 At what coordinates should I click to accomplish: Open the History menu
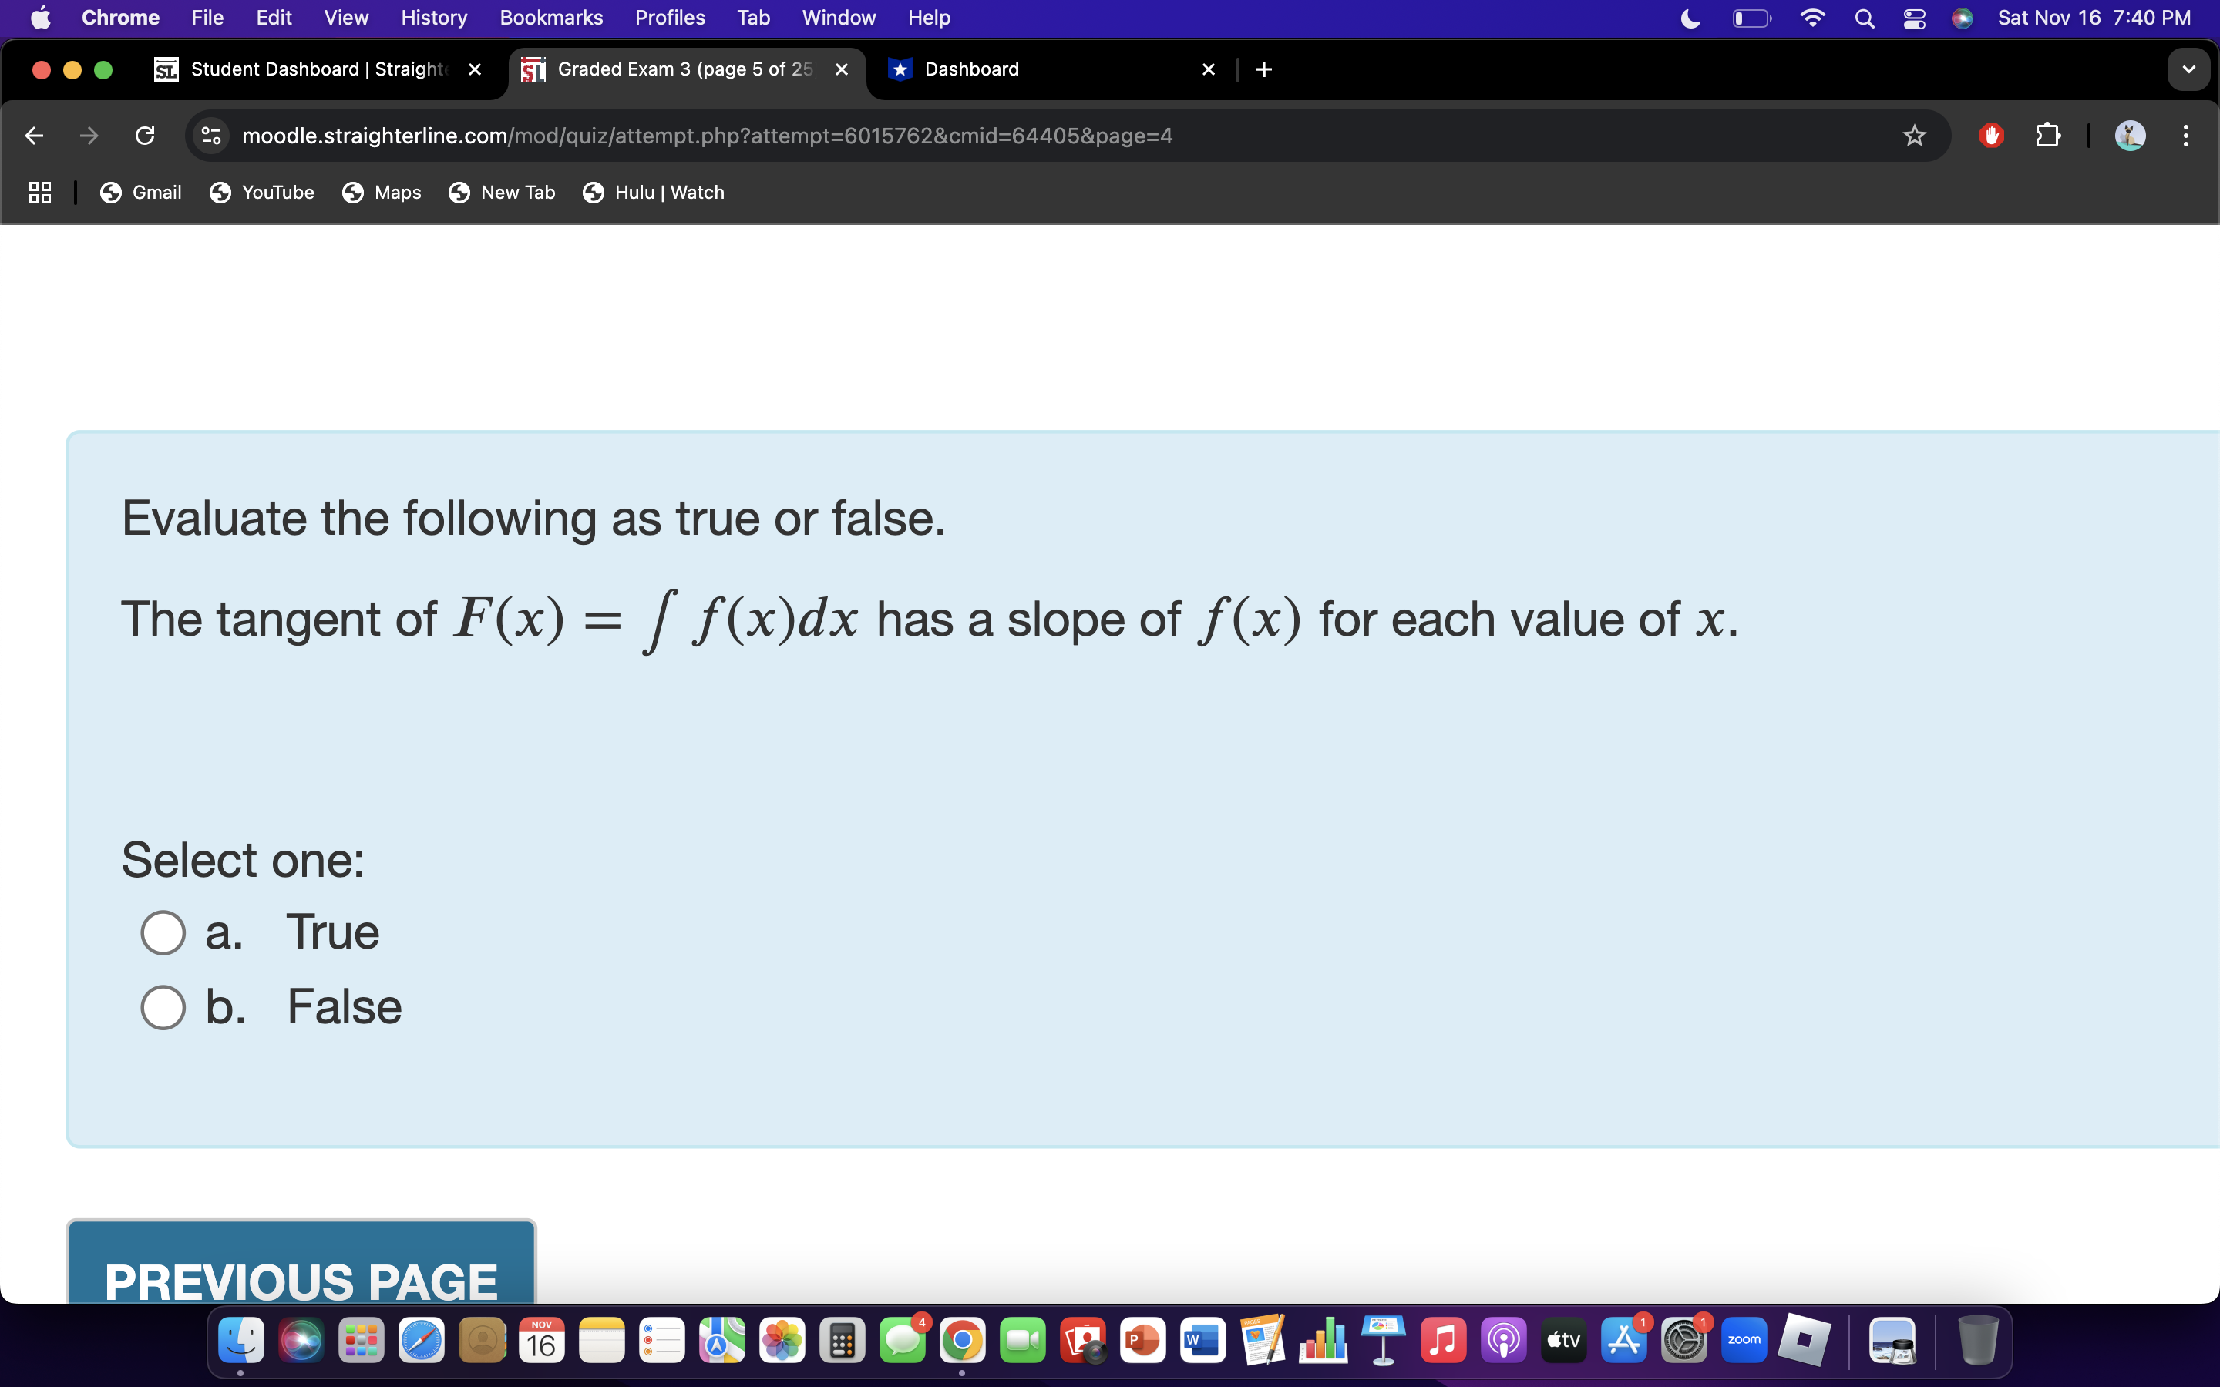pyautogui.click(x=433, y=18)
